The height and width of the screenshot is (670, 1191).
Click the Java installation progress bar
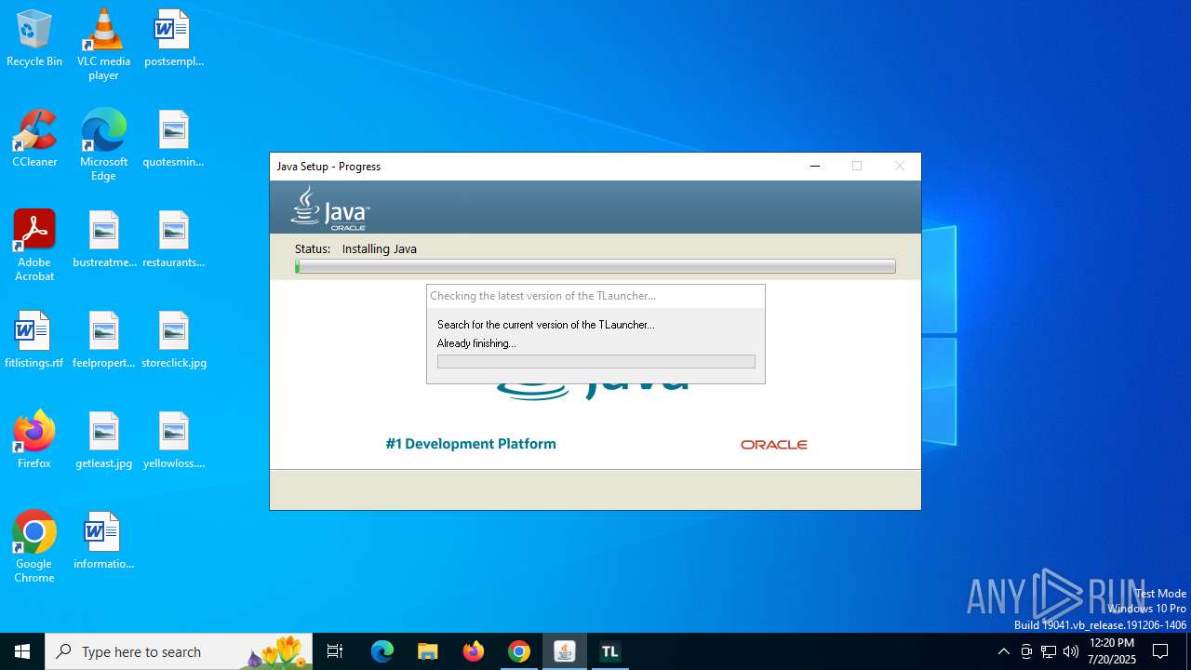tap(595, 266)
